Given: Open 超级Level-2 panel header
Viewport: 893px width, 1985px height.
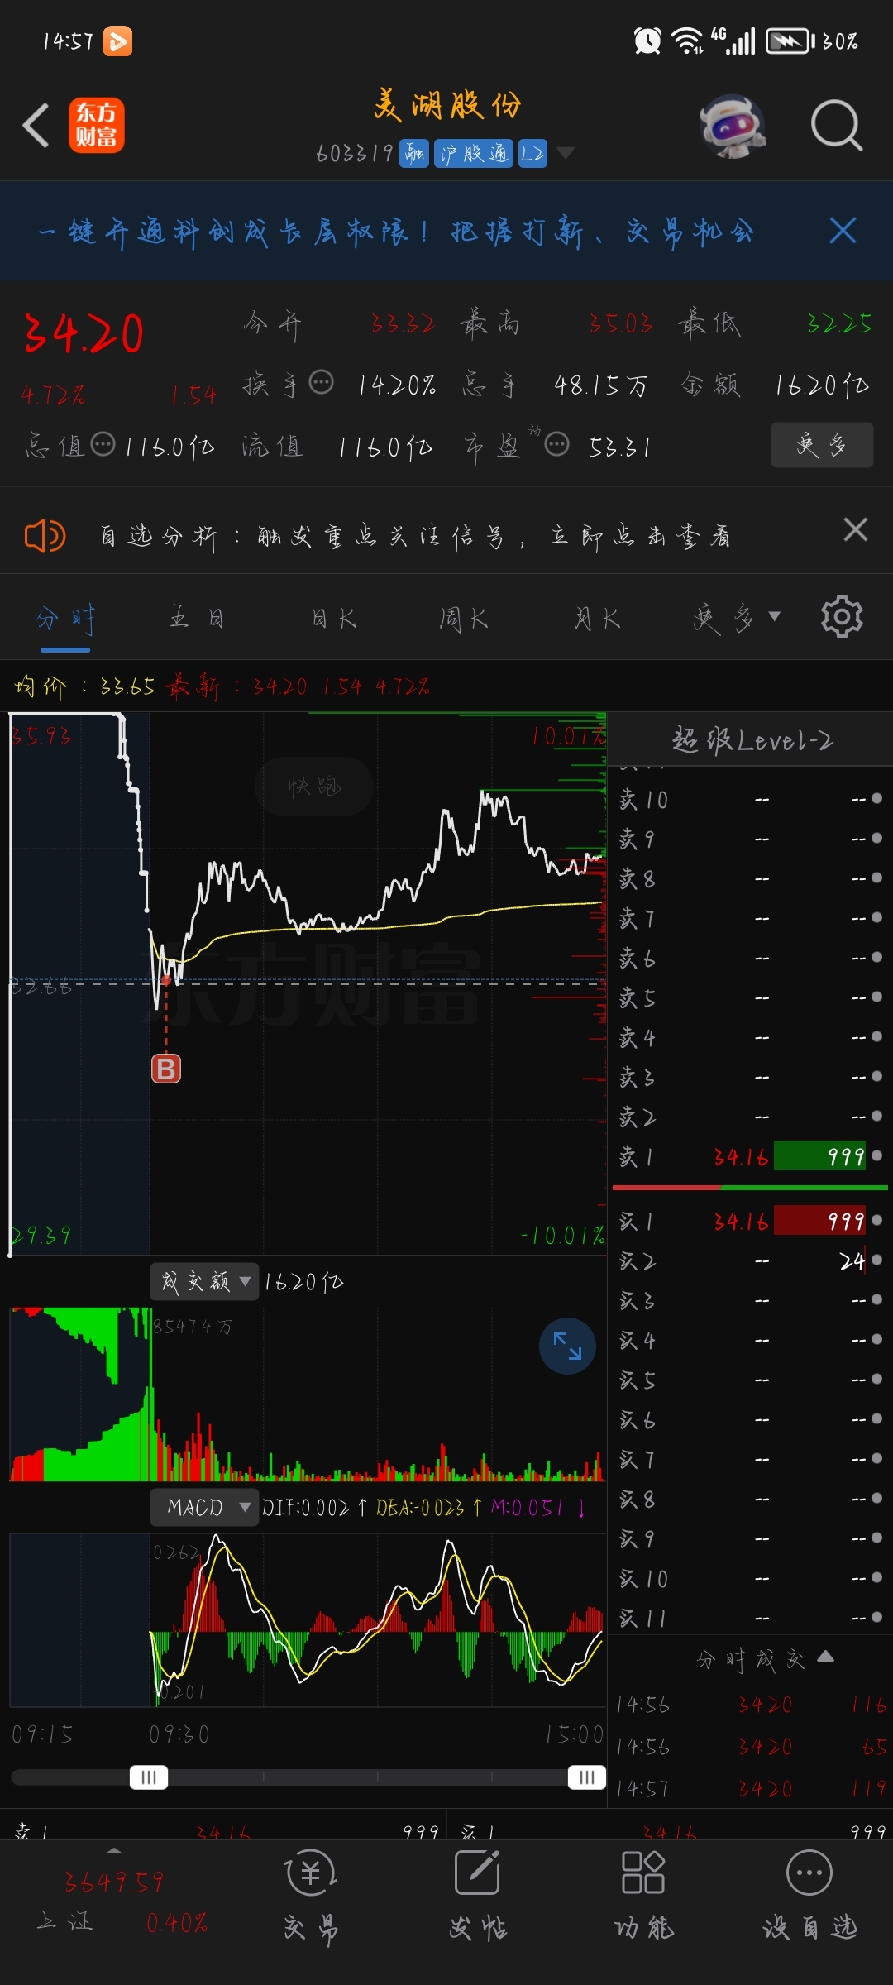Looking at the screenshot, I should point(752,740).
